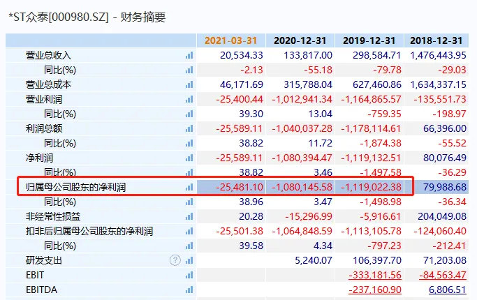The image size is (477, 300).
Task: Open the EBIT link -84,563.47
Action: pos(443,275)
